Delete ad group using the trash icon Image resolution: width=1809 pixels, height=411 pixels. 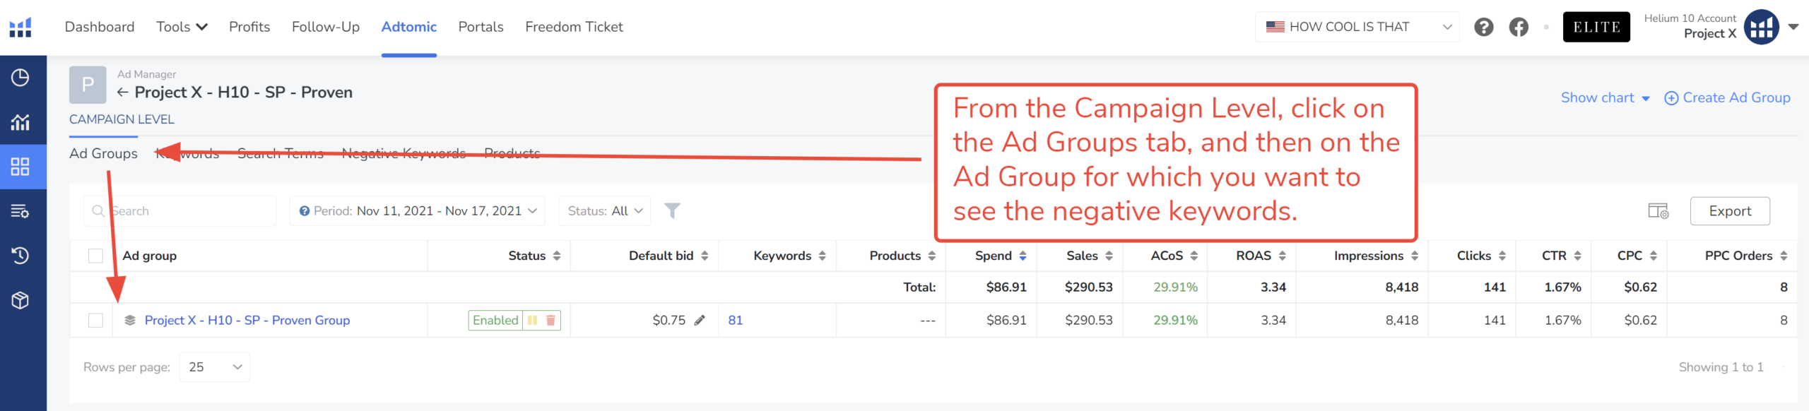tap(550, 321)
